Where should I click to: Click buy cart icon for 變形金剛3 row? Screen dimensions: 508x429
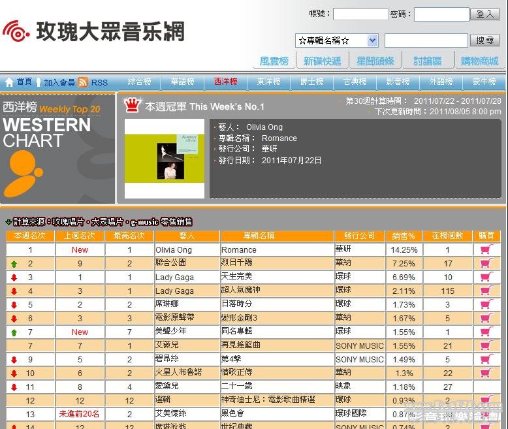[486, 318]
